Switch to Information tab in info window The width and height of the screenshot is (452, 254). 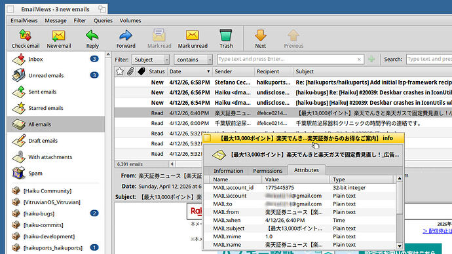point(229,171)
